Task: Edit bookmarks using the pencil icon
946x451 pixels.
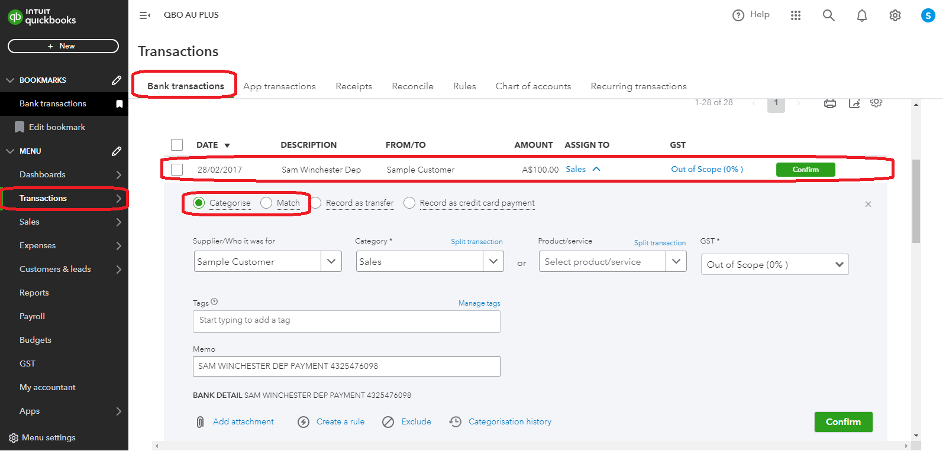Action: (x=117, y=80)
